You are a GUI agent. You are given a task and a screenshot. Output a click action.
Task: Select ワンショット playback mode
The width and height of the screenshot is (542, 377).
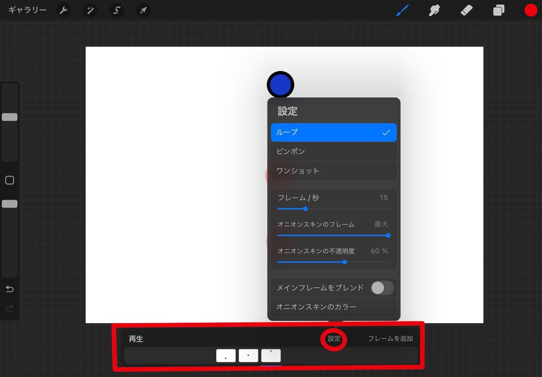point(334,171)
